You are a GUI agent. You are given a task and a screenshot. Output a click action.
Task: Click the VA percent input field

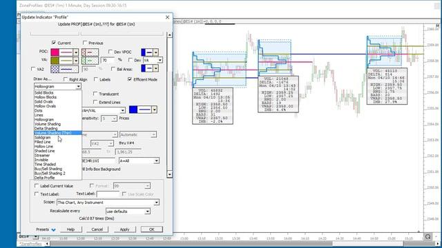pyautogui.click(x=108, y=60)
